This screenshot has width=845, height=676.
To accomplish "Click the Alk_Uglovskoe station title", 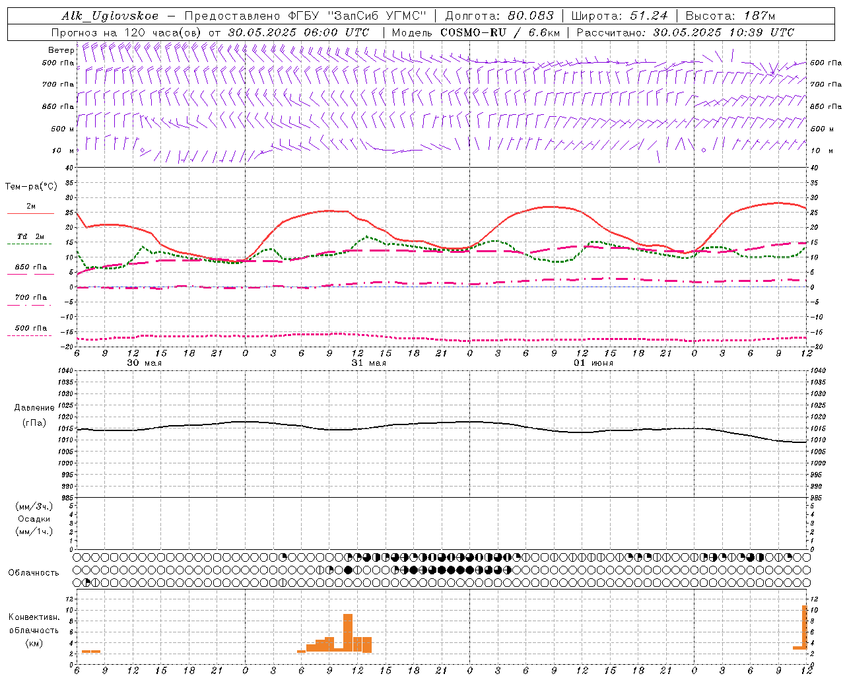I will 110,16.
